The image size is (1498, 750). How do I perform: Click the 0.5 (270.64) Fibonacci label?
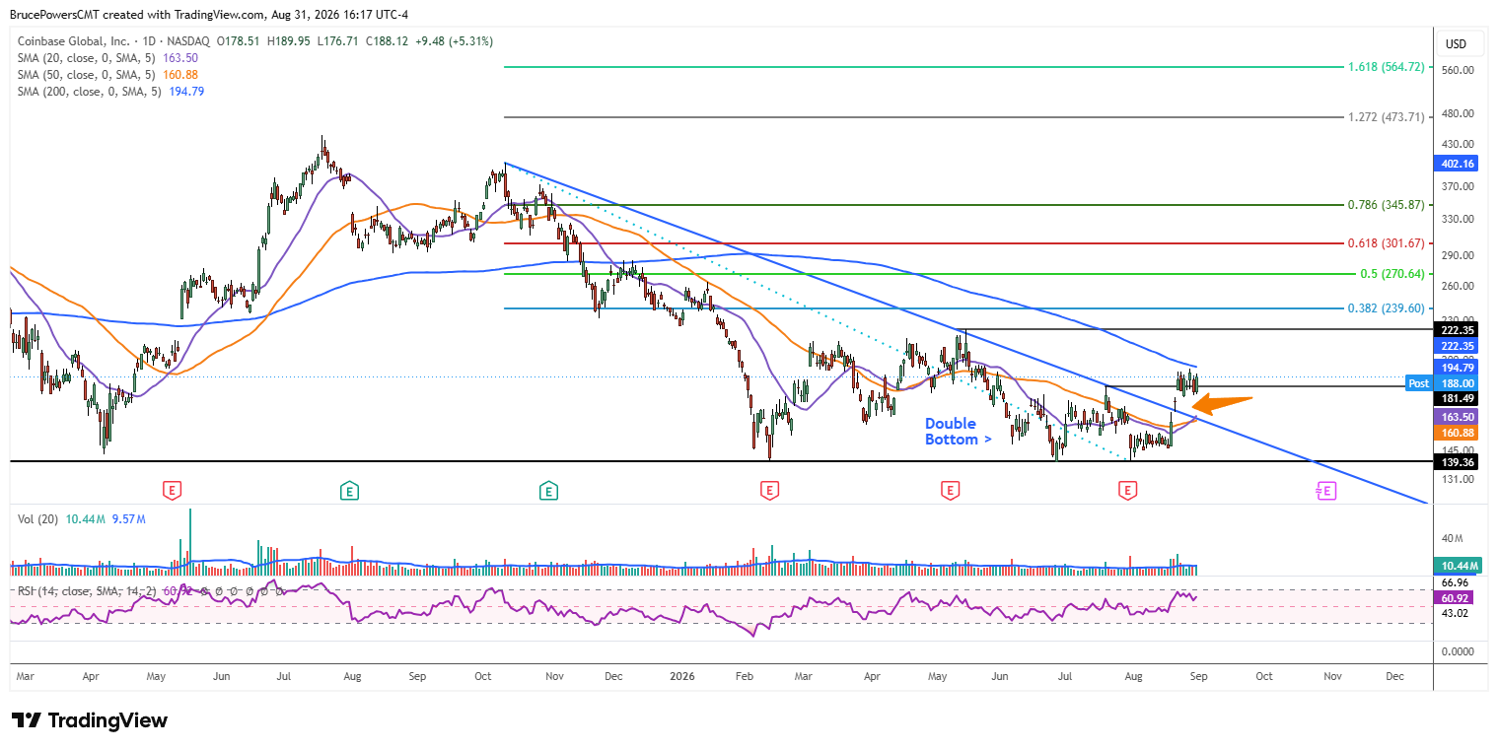point(1391,274)
